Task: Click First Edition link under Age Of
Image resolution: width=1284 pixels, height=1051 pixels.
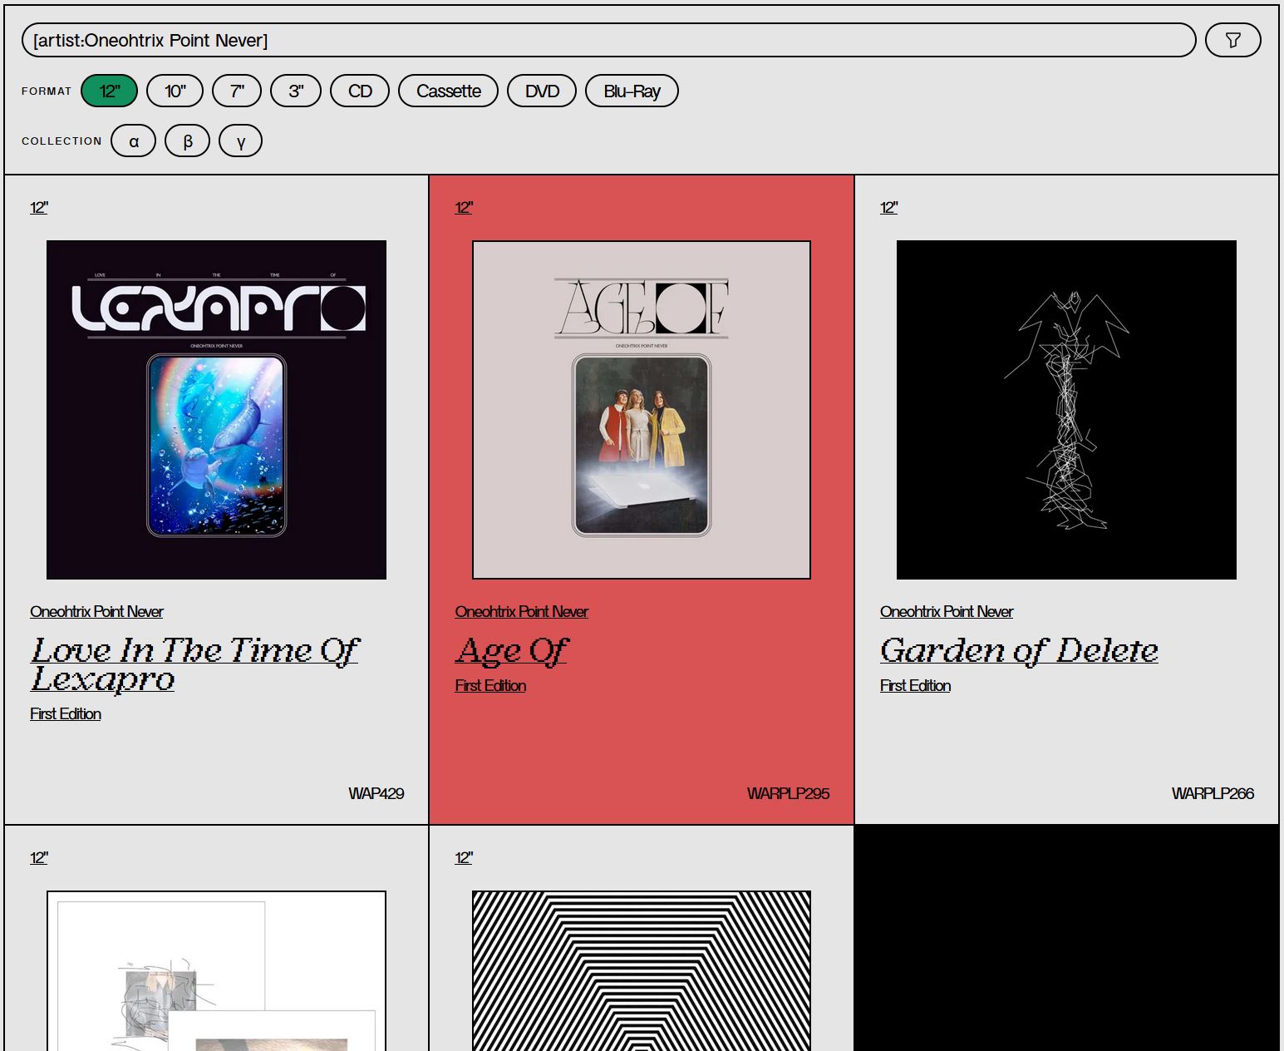Action: click(x=490, y=686)
